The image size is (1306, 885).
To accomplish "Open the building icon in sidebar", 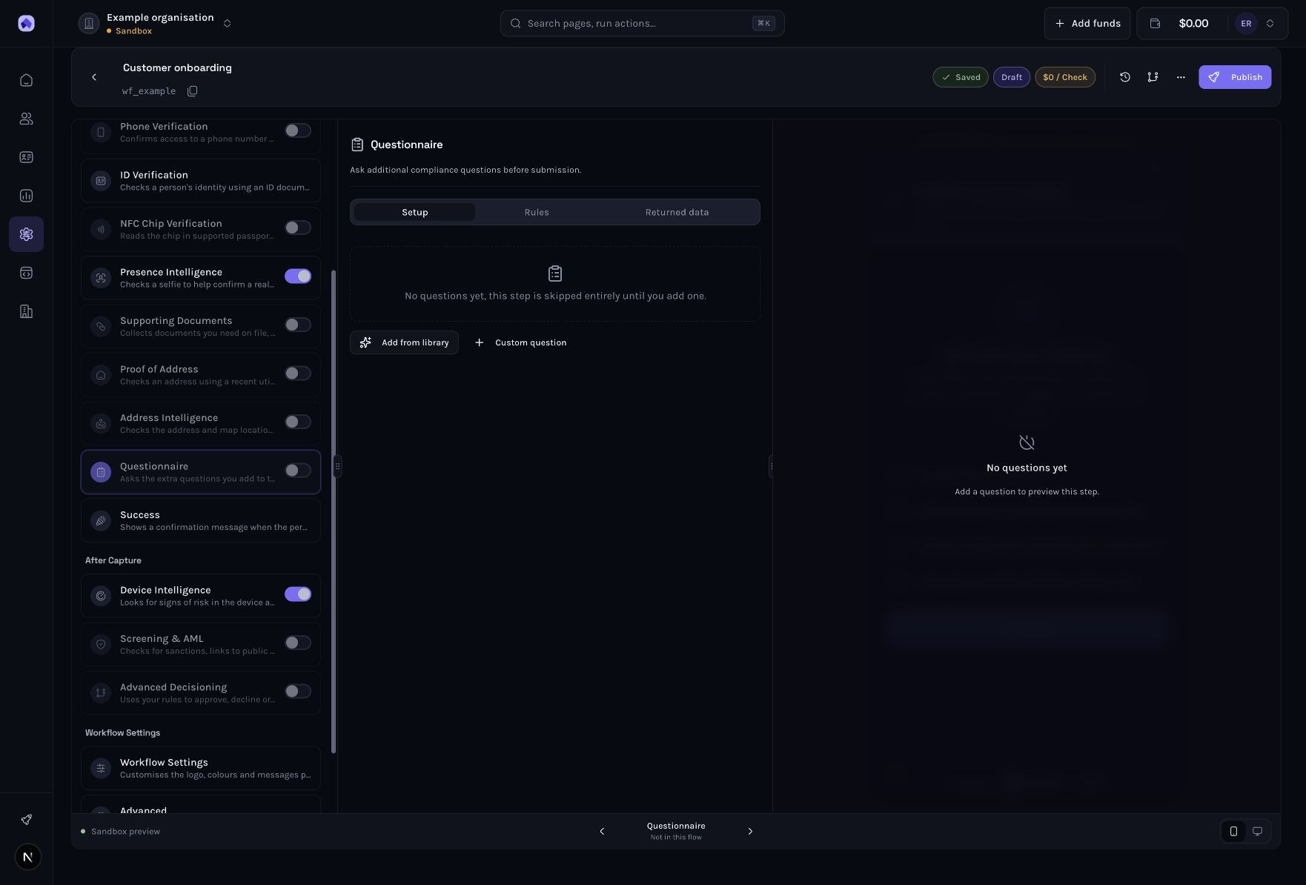I will point(26,311).
